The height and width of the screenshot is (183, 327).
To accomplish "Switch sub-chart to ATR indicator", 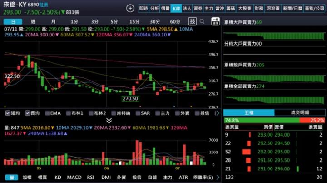I will click(183, 178).
